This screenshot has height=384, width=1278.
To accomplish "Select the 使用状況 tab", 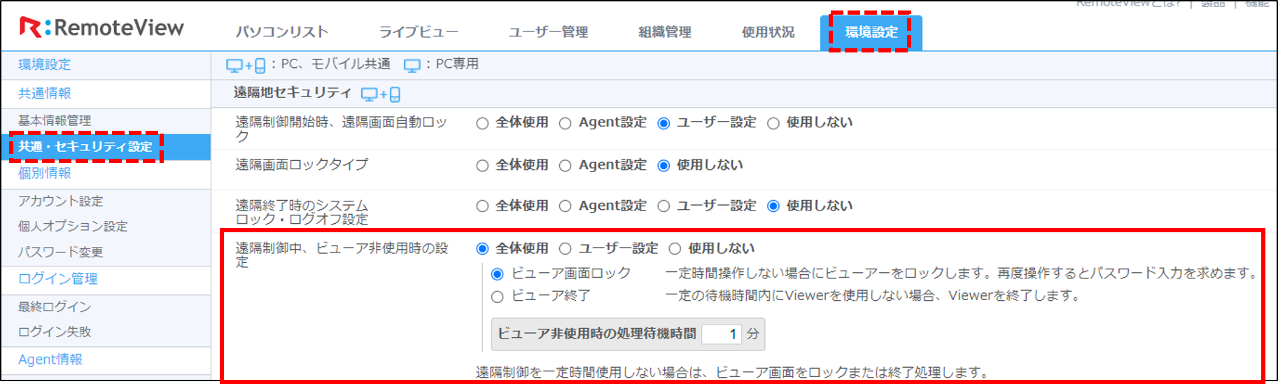I will [768, 32].
